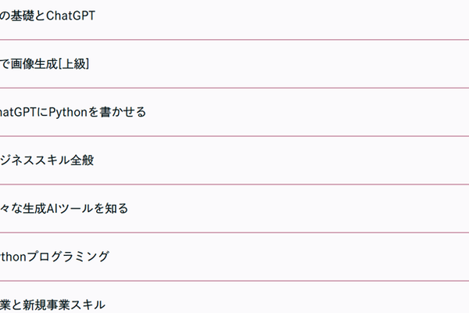Select the ビジネススキル全般 item
Image resolution: width=469 pixels, height=313 pixels.
[x=234, y=160]
